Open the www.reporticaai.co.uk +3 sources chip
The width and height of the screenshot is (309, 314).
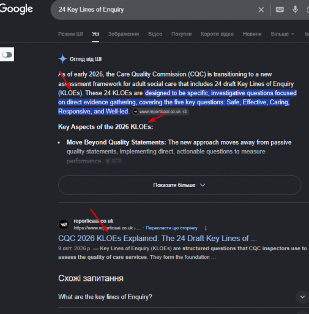(x=160, y=112)
